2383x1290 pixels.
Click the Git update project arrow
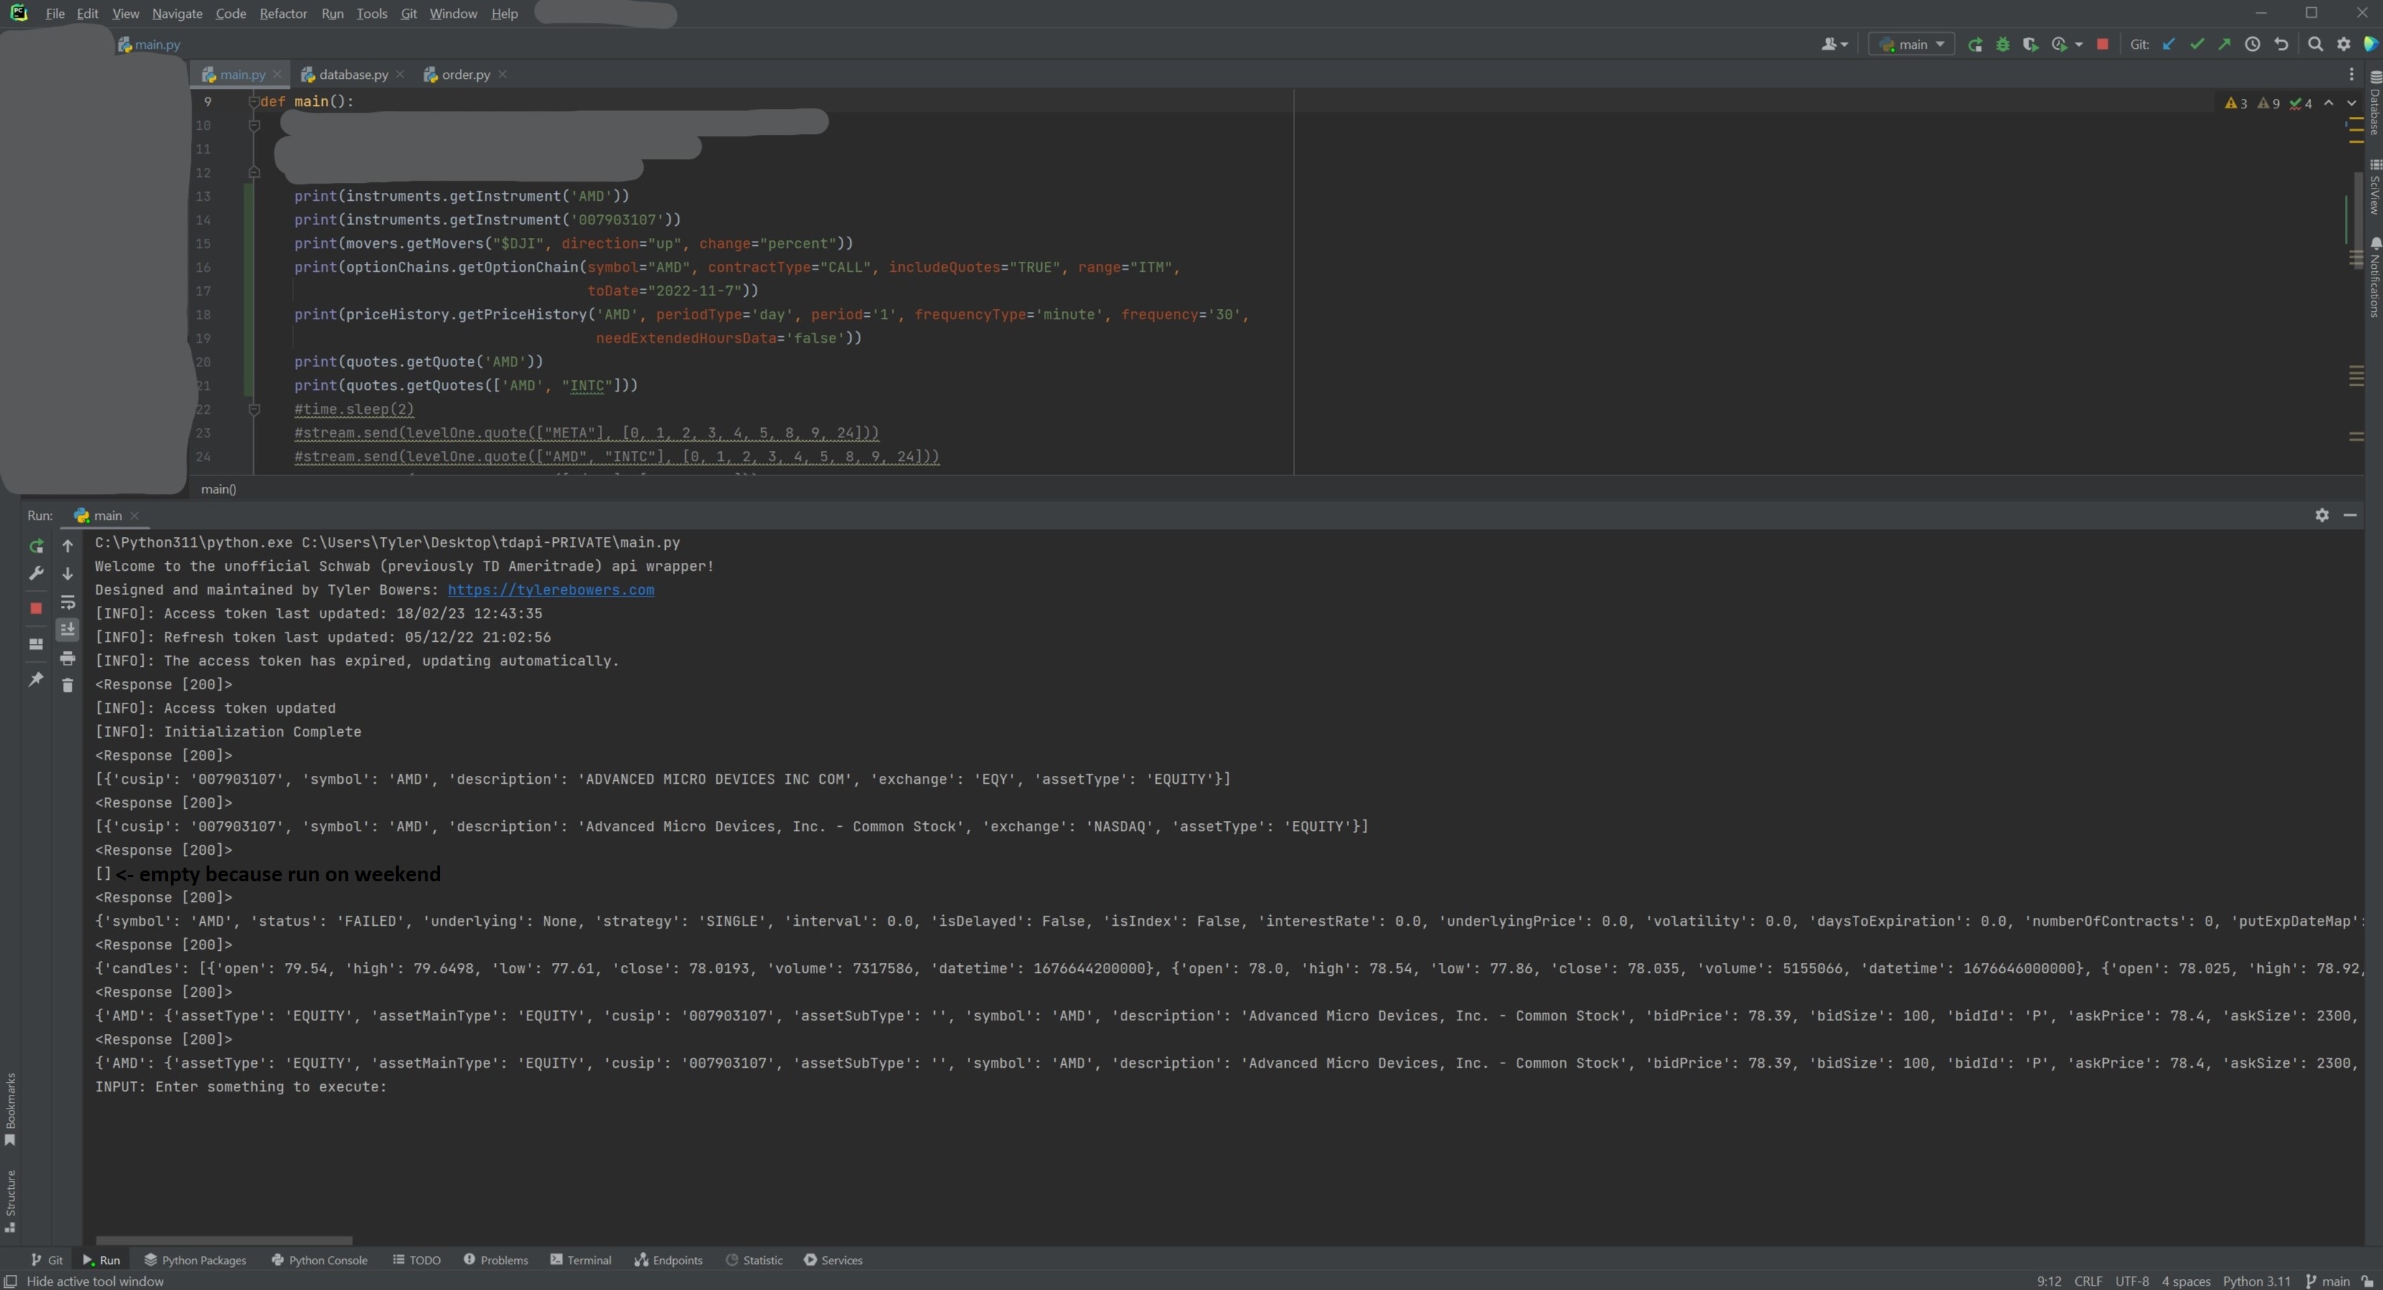(2168, 44)
